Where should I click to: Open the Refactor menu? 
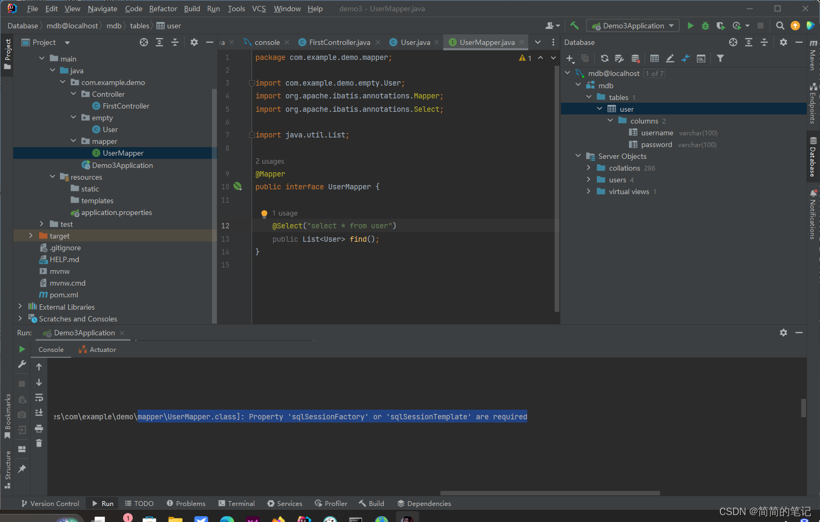pos(163,9)
